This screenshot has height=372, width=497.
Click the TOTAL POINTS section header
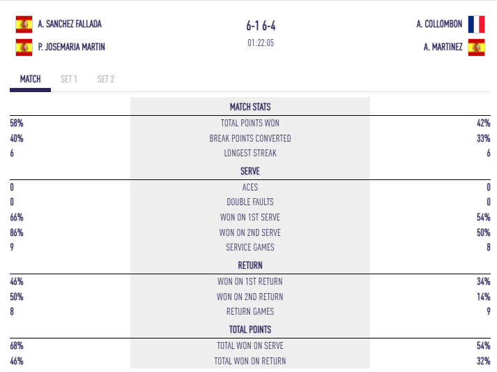[x=250, y=329]
